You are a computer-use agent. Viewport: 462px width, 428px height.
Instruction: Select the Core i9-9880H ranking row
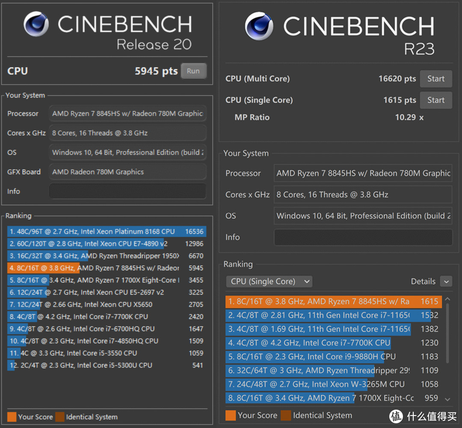click(334, 357)
